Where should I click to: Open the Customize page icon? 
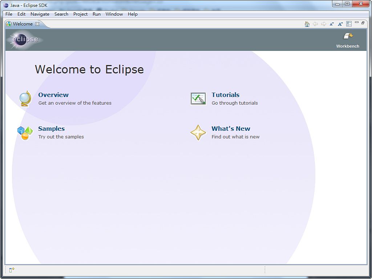(349, 24)
